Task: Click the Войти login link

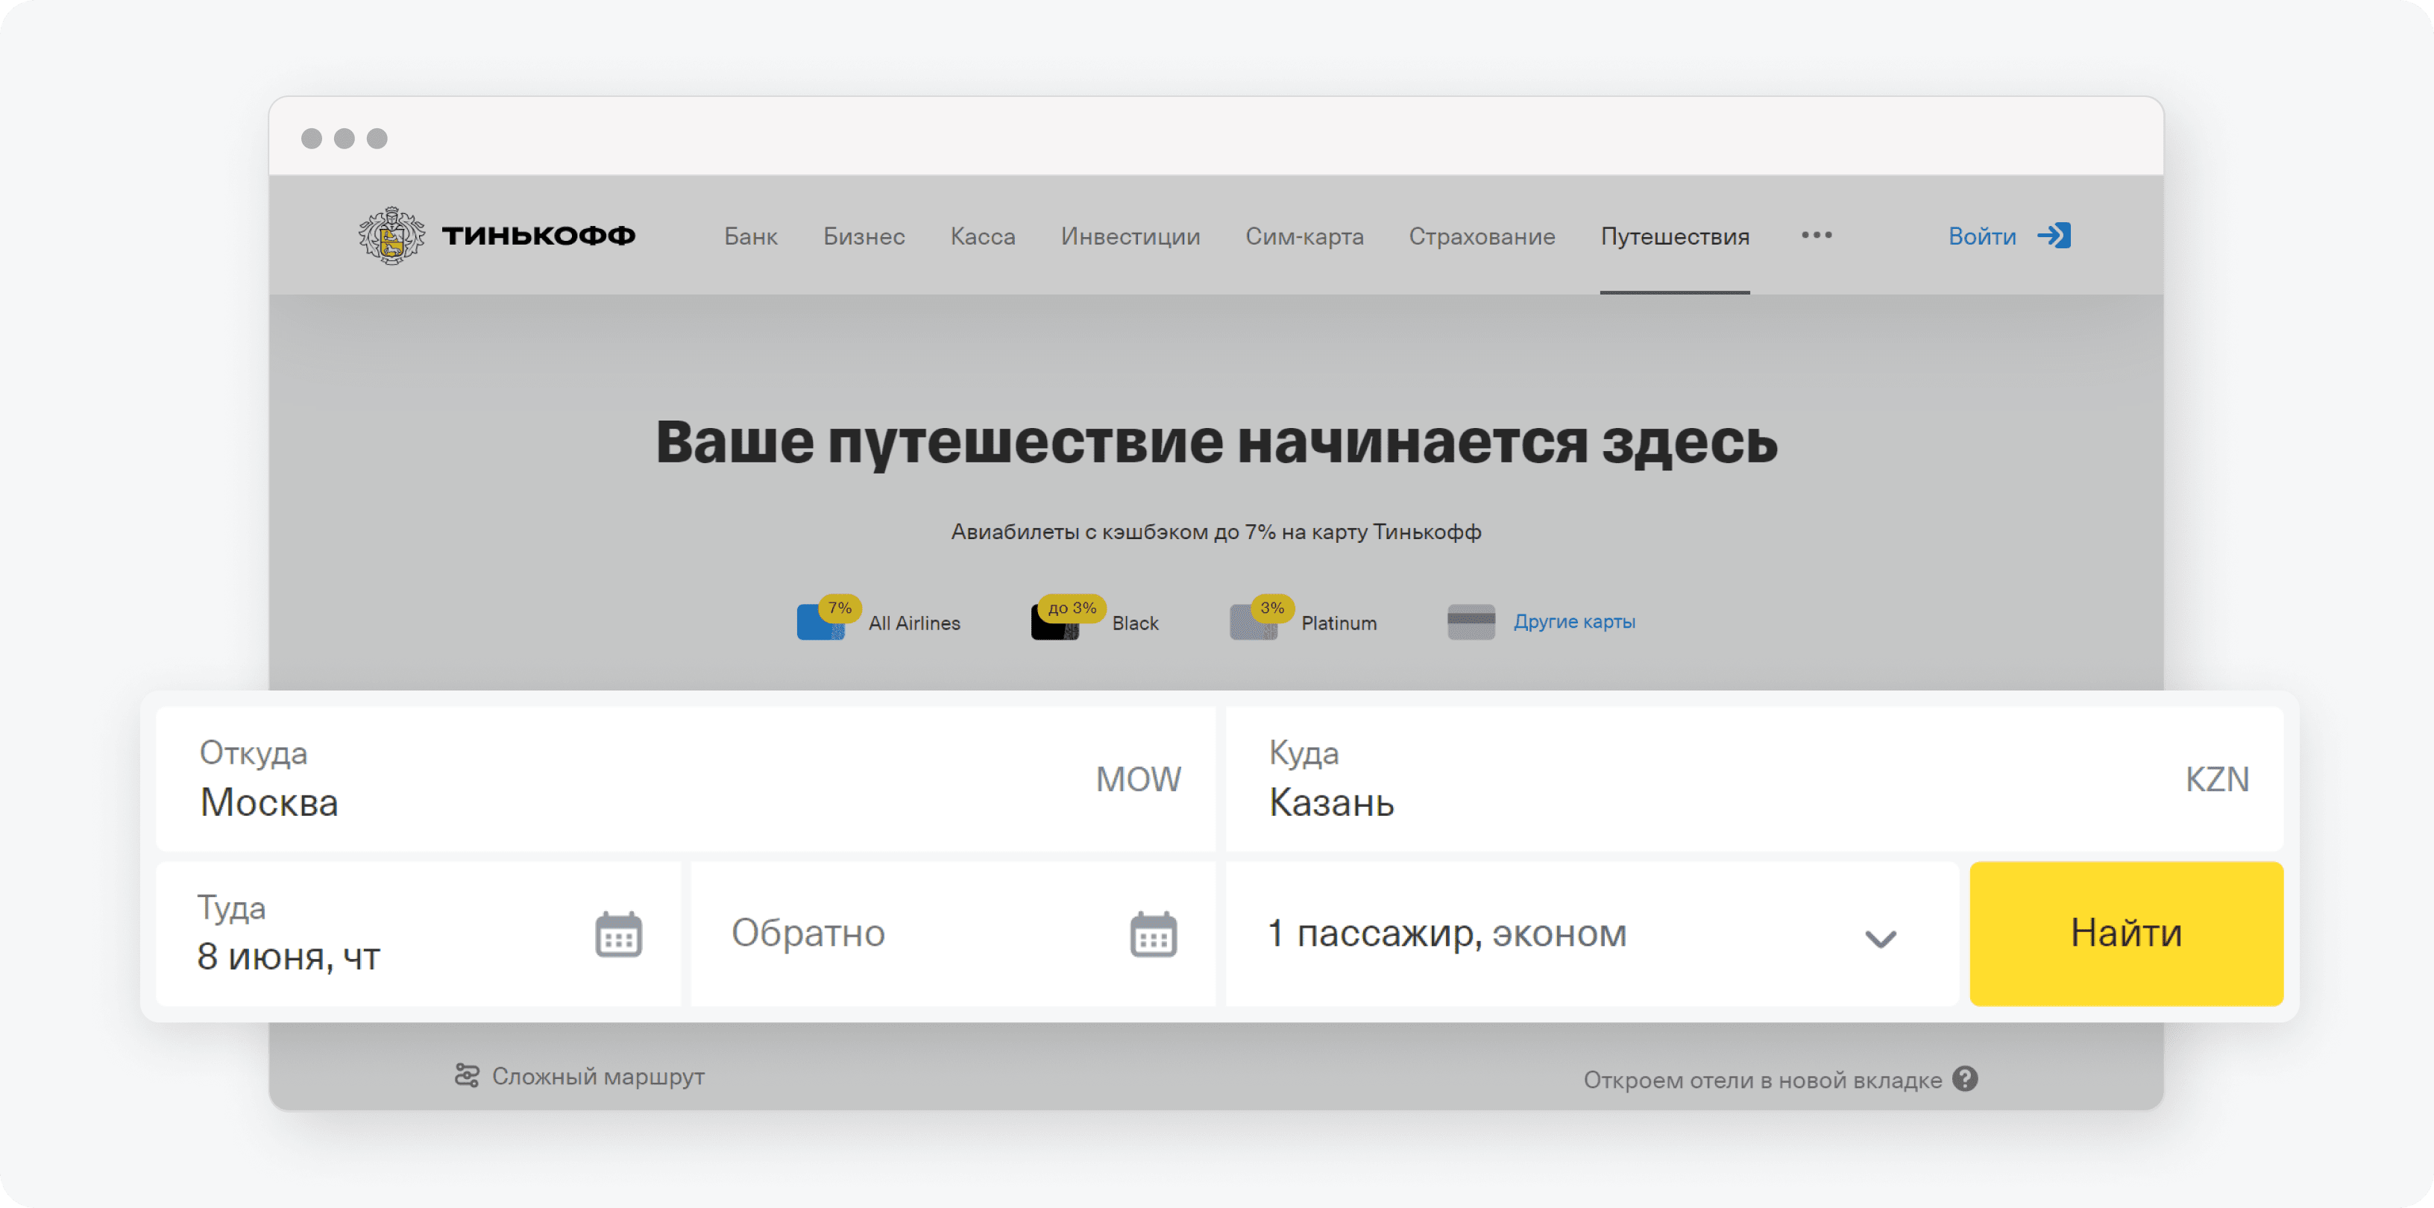Action: click(1981, 236)
